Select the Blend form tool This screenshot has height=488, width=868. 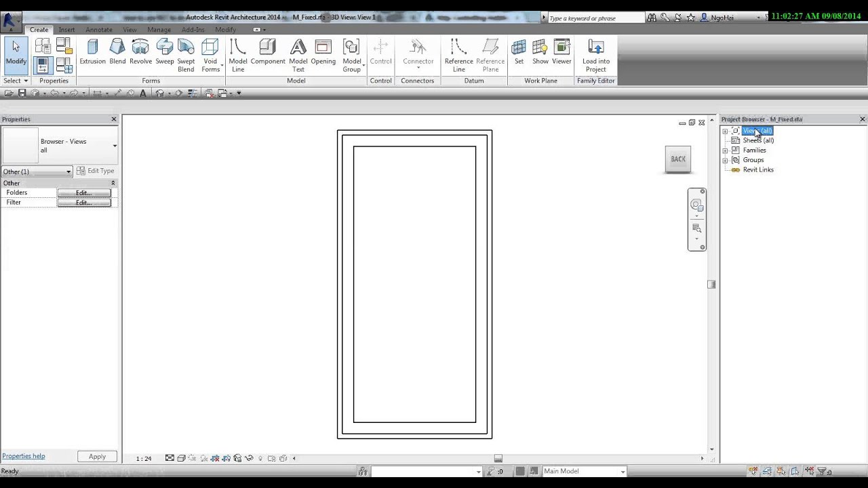click(x=117, y=52)
